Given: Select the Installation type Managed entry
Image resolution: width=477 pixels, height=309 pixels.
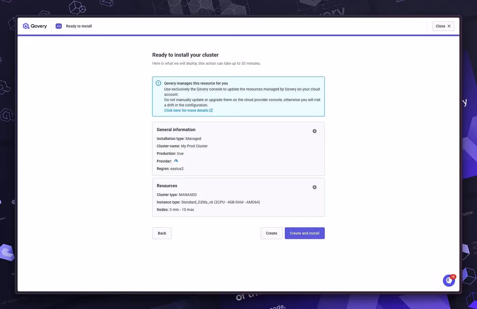Looking at the screenshot, I should coord(179,139).
